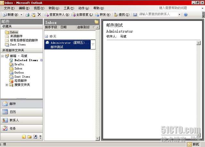Click the 请输入要查找的联系人 search field
The width and height of the screenshot is (205, 147).
[158, 15]
